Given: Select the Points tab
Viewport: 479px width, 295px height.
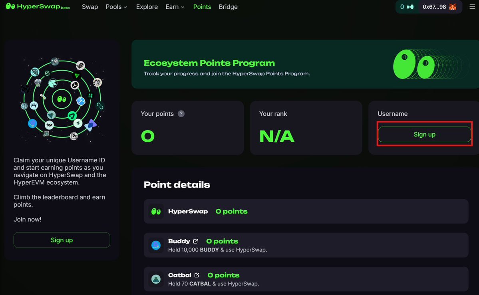Looking at the screenshot, I should click(x=202, y=7).
